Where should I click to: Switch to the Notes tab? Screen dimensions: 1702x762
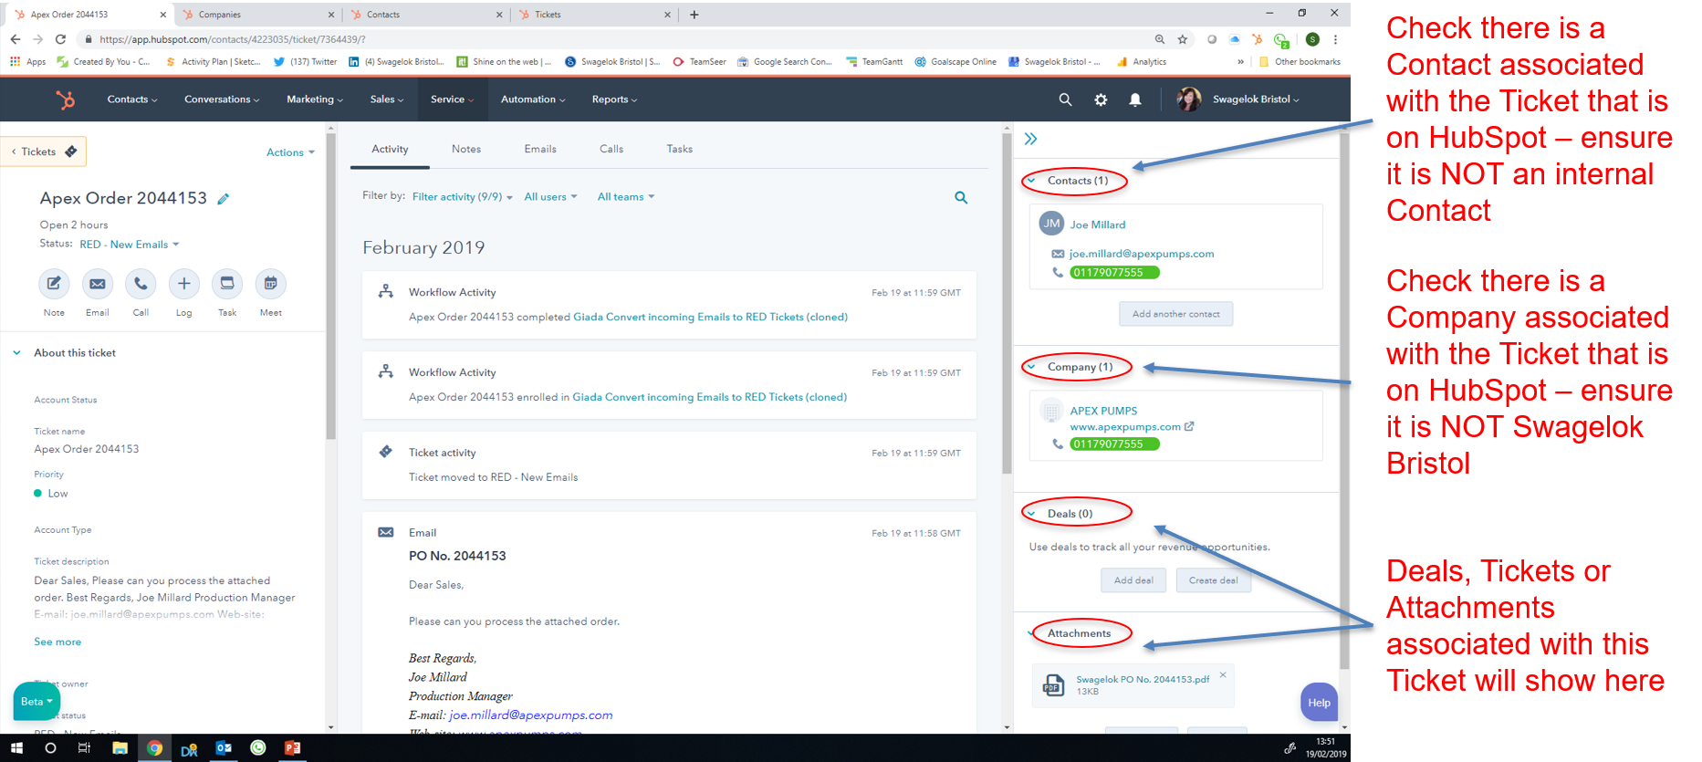point(466,149)
